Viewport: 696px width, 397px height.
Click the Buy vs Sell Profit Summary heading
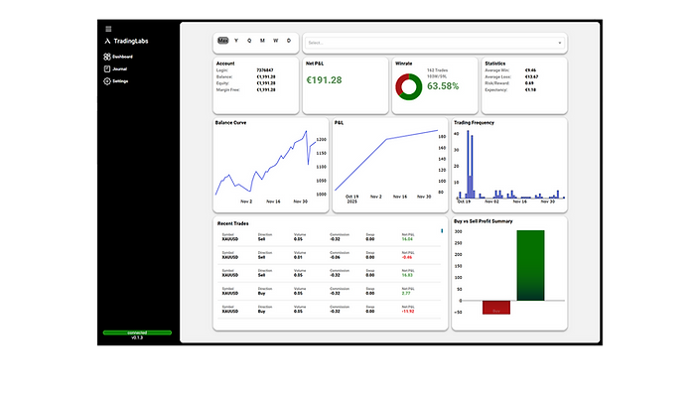[484, 221]
